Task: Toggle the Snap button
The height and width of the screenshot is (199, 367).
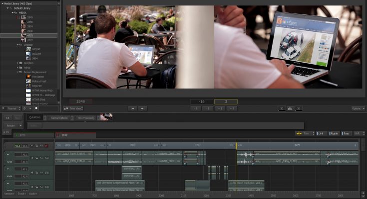Action: pyautogui.click(x=346, y=133)
